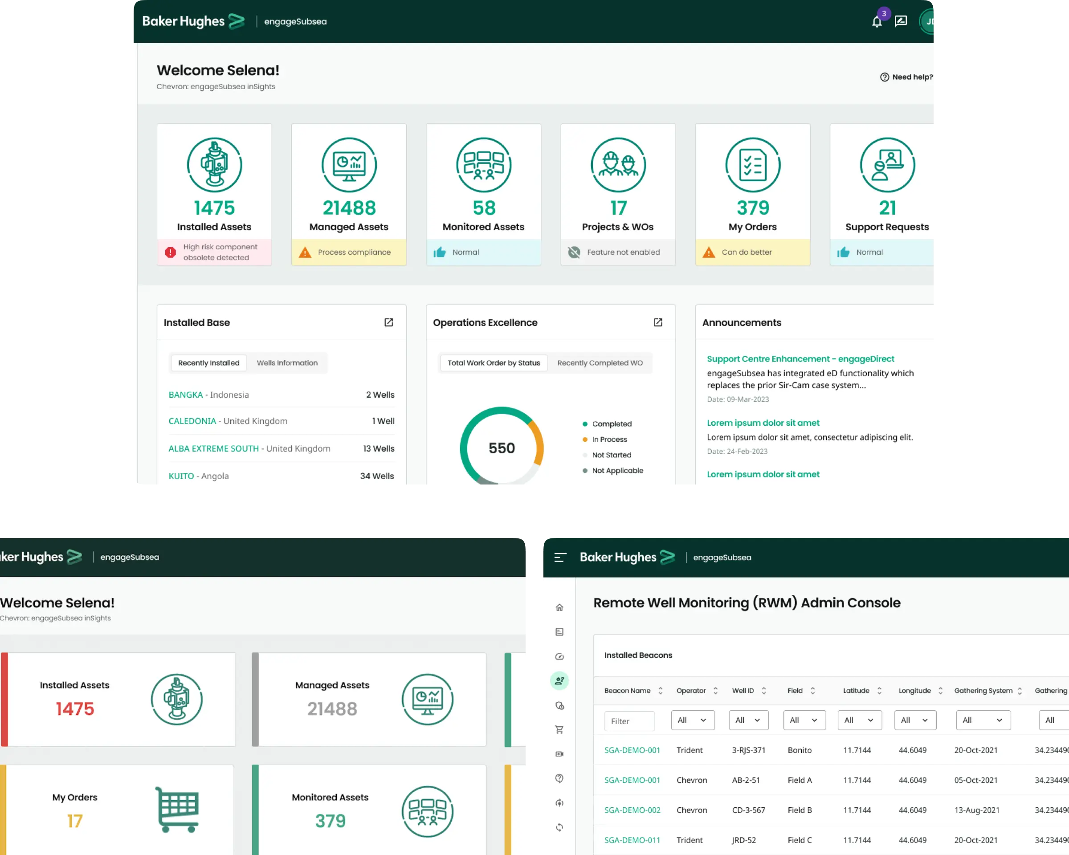
Task: Open the hamburger menu in RWM console
Action: [x=560, y=558]
